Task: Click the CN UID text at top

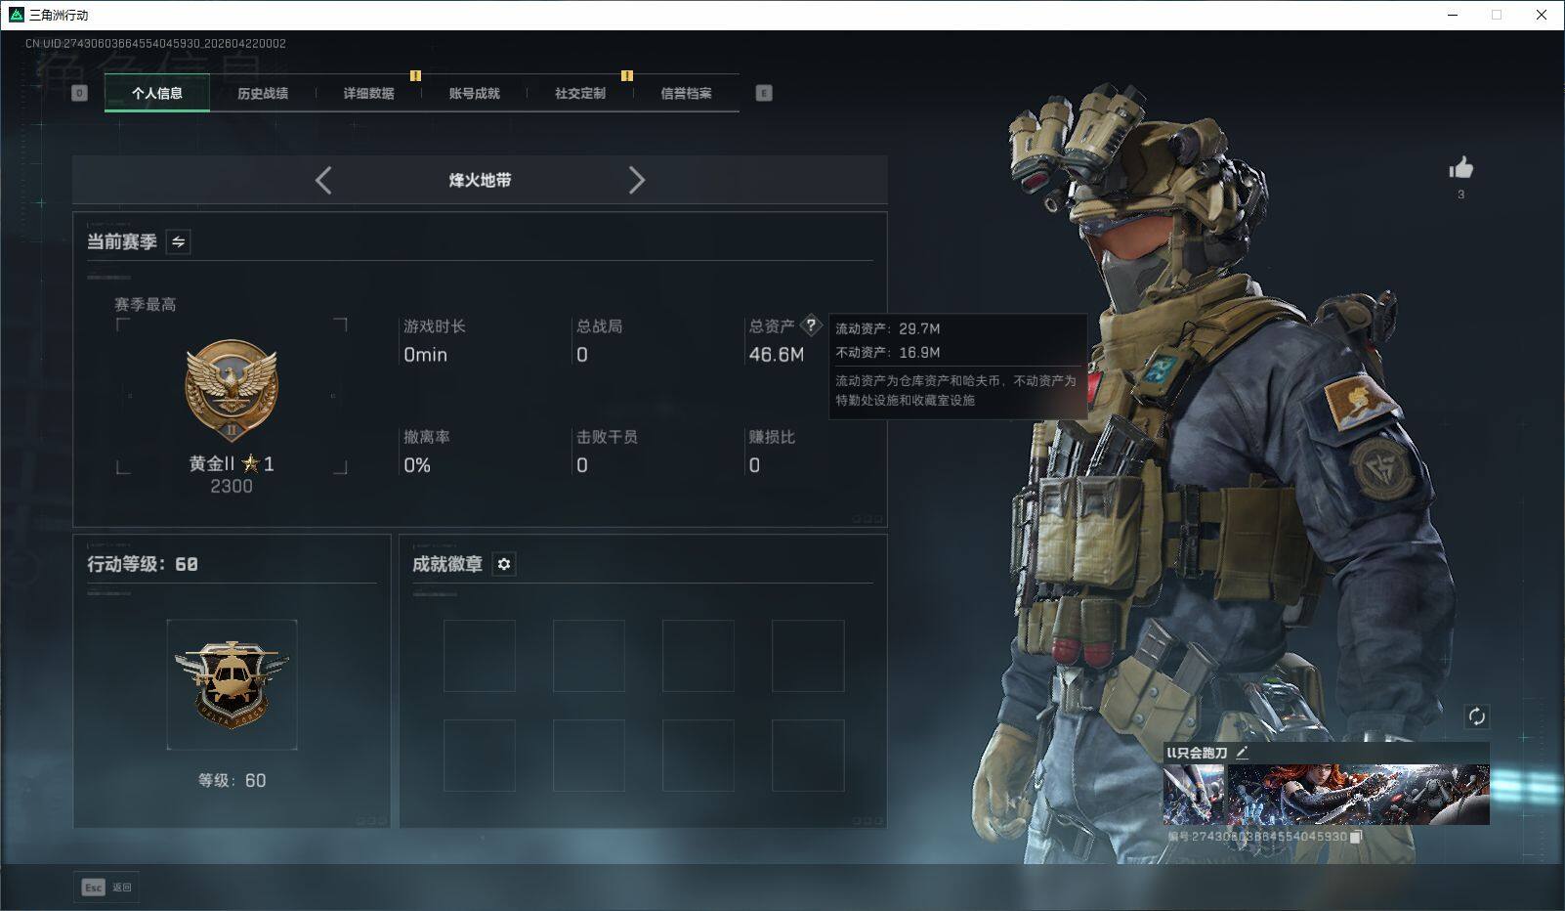Action: tap(155, 43)
